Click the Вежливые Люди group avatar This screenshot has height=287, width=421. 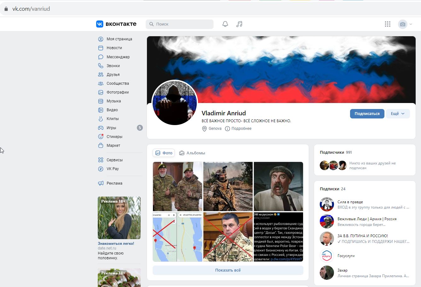327,221
